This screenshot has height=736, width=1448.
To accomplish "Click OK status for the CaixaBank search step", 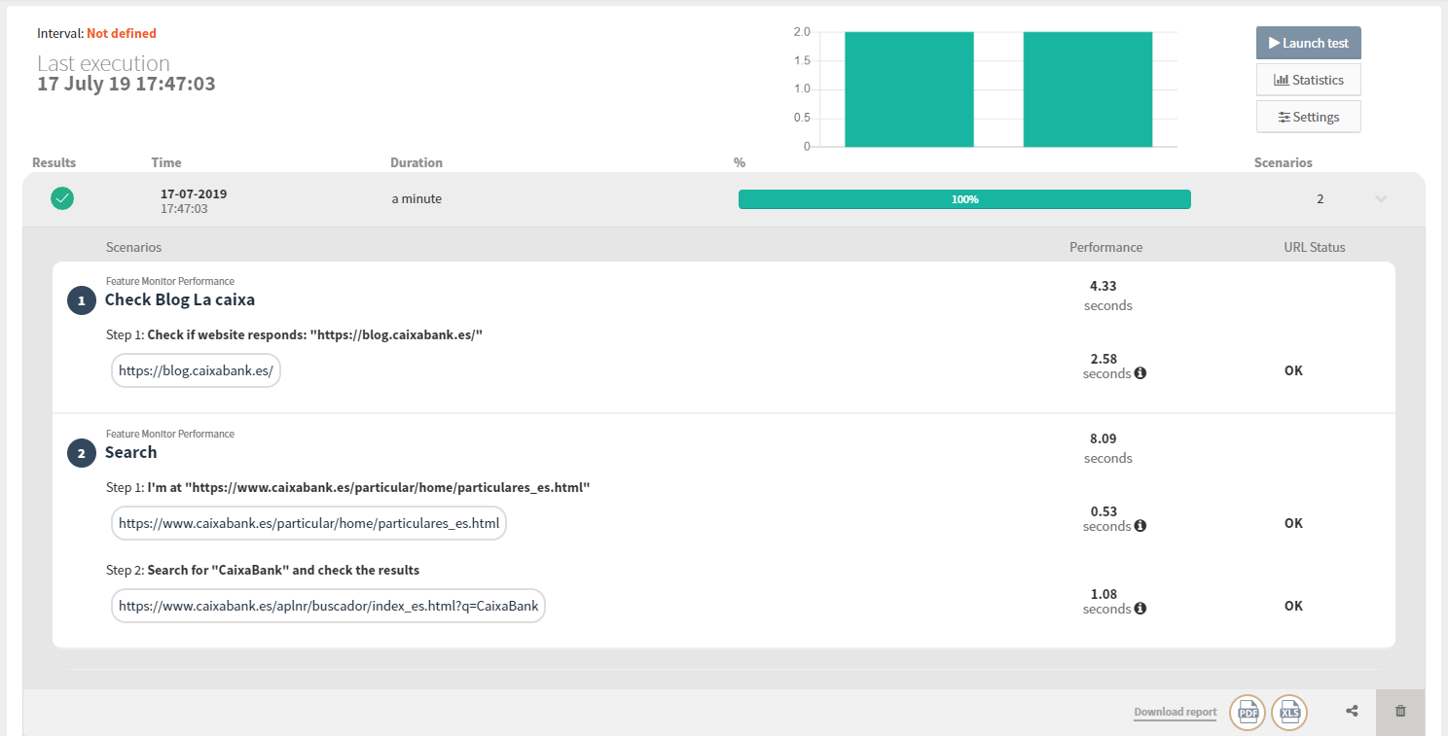I will tap(1293, 606).
